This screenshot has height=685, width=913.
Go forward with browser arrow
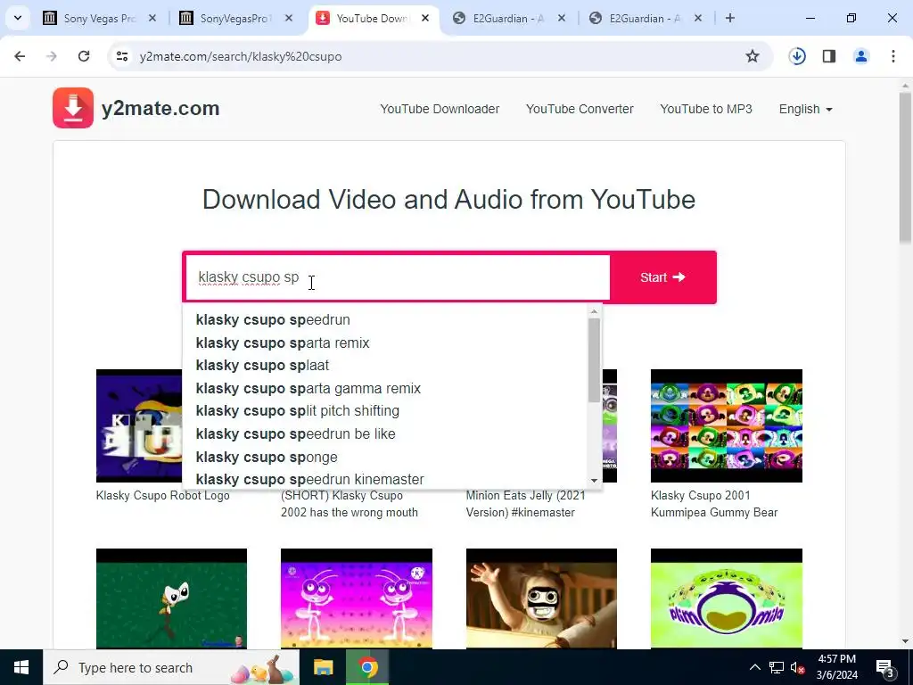(x=52, y=56)
